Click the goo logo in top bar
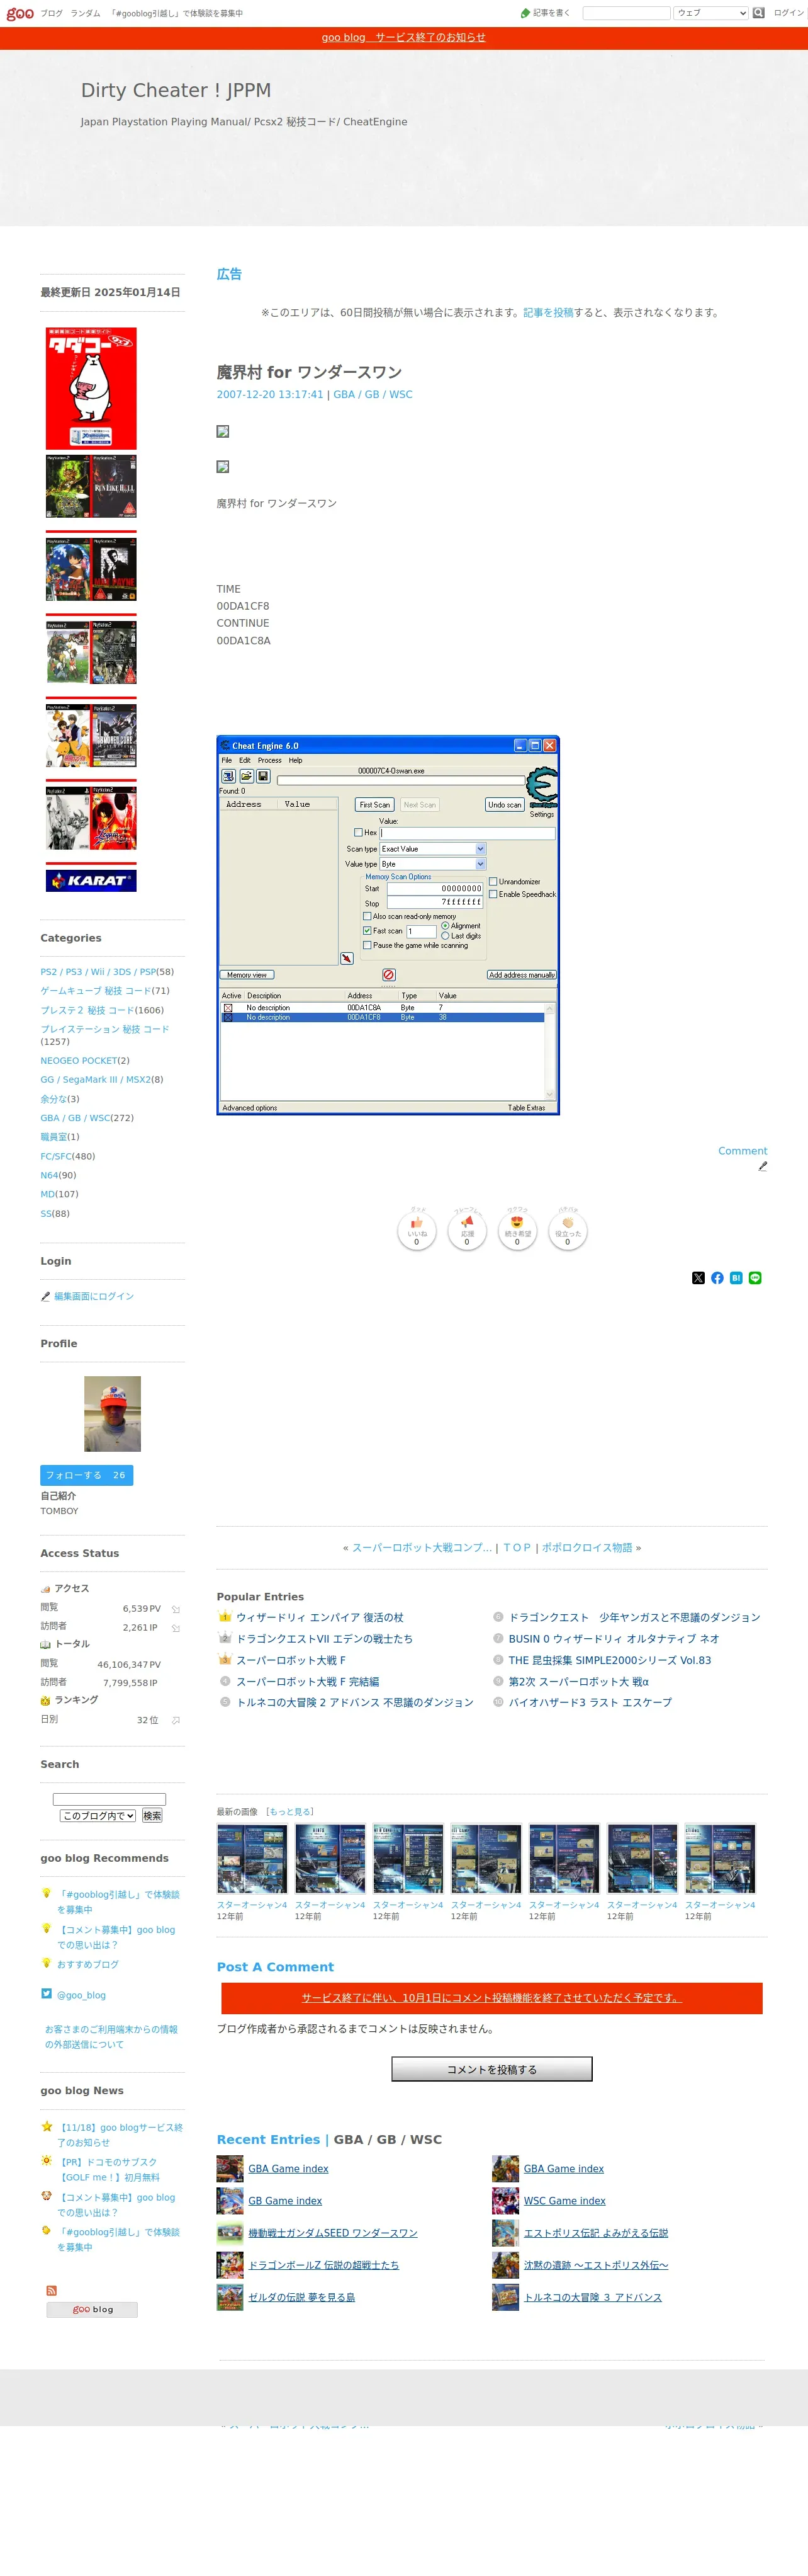The image size is (808, 2576). pyautogui.click(x=19, y=13)
